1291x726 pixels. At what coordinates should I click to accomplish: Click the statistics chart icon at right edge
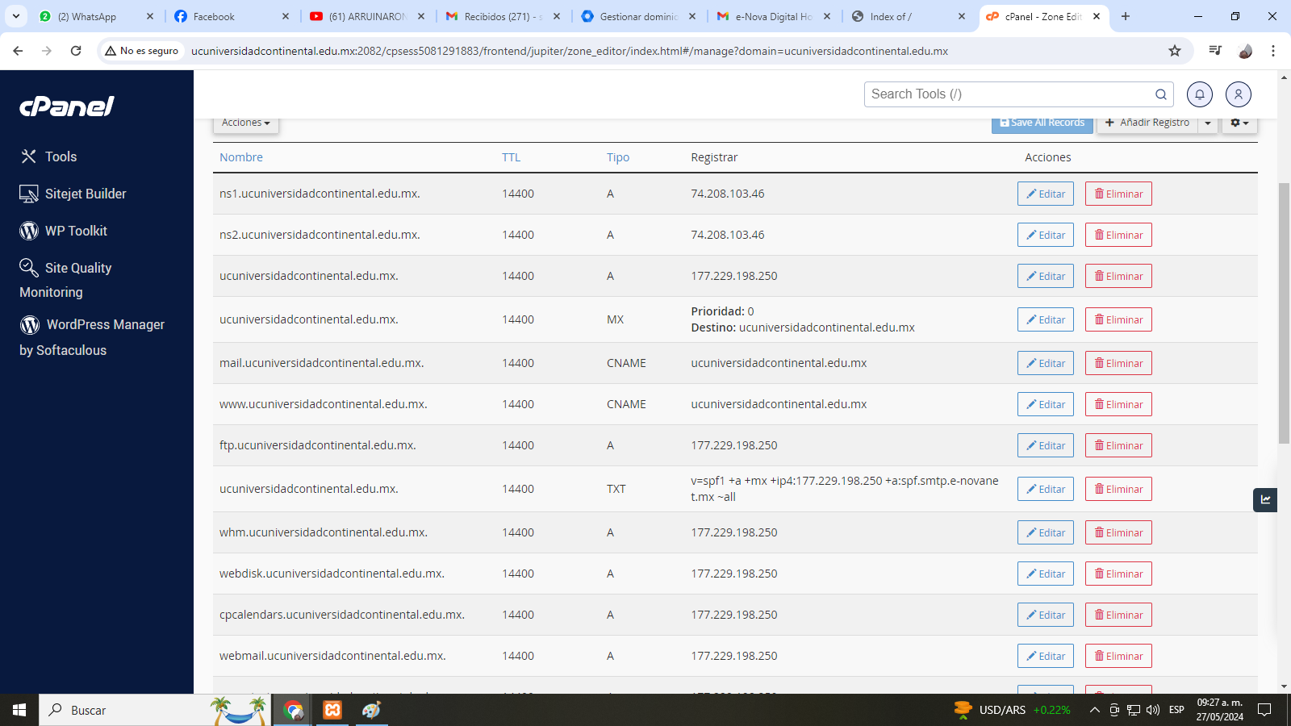(1265, 500)
